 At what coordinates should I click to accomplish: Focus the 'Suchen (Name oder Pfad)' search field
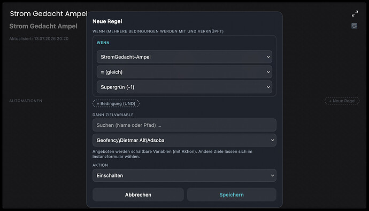click(x=184, y=125)
